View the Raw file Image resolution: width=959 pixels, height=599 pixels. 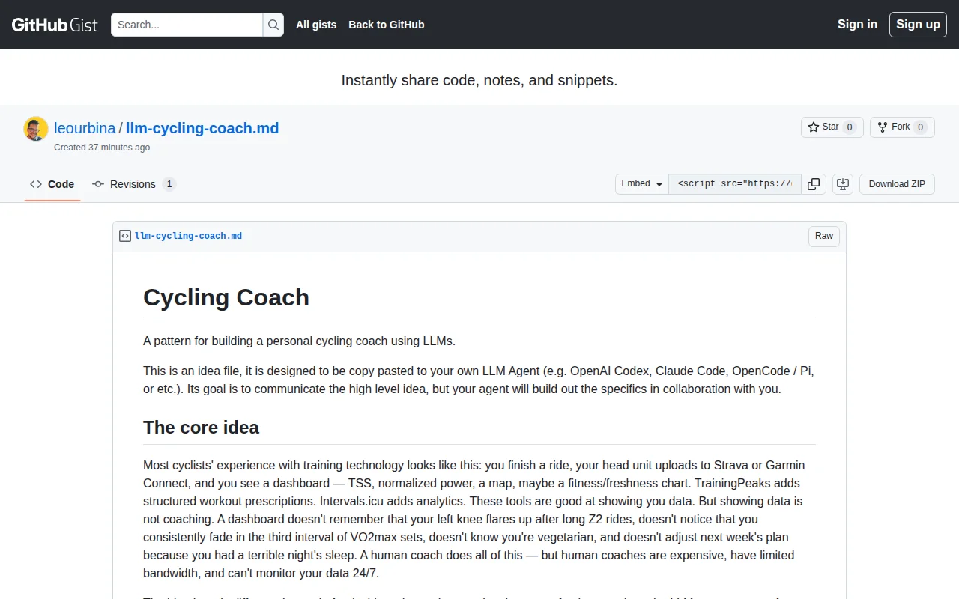point(824,236)
